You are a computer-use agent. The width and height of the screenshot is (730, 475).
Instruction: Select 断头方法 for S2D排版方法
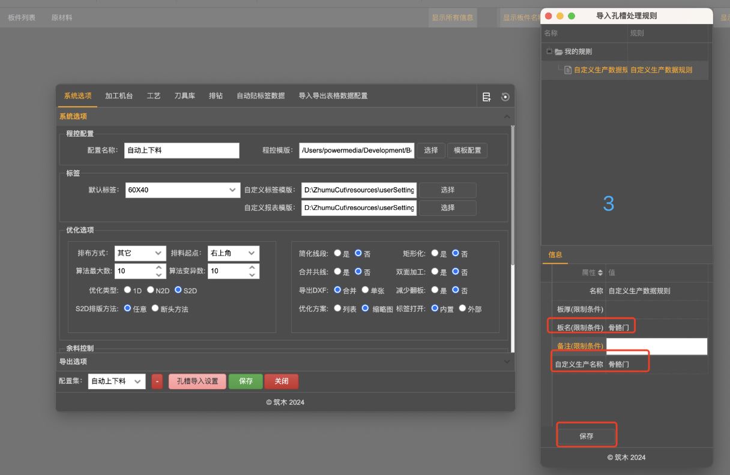[x=155, y=309]
